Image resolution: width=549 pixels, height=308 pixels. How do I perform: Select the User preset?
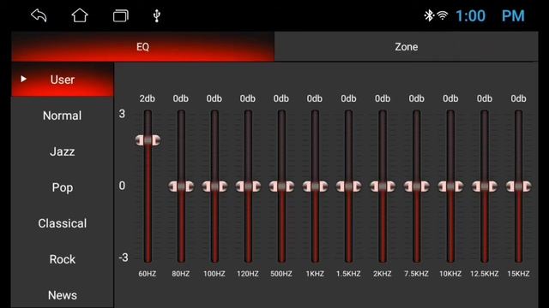point(63,80)
